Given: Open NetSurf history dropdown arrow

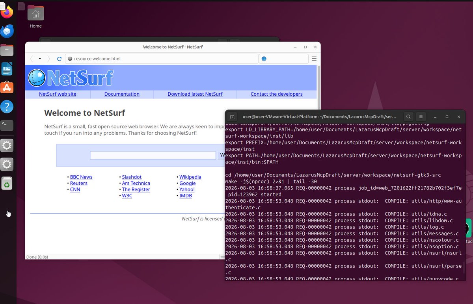Looking at the screenshot, I should pyautogui.click(x=40, y=59).
